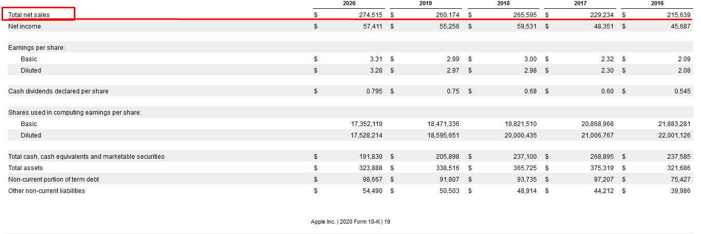Click the basic EPS value 2.09
Image resolution: width=701 pixels, height=234 pixels.
[x=684, y=59]
